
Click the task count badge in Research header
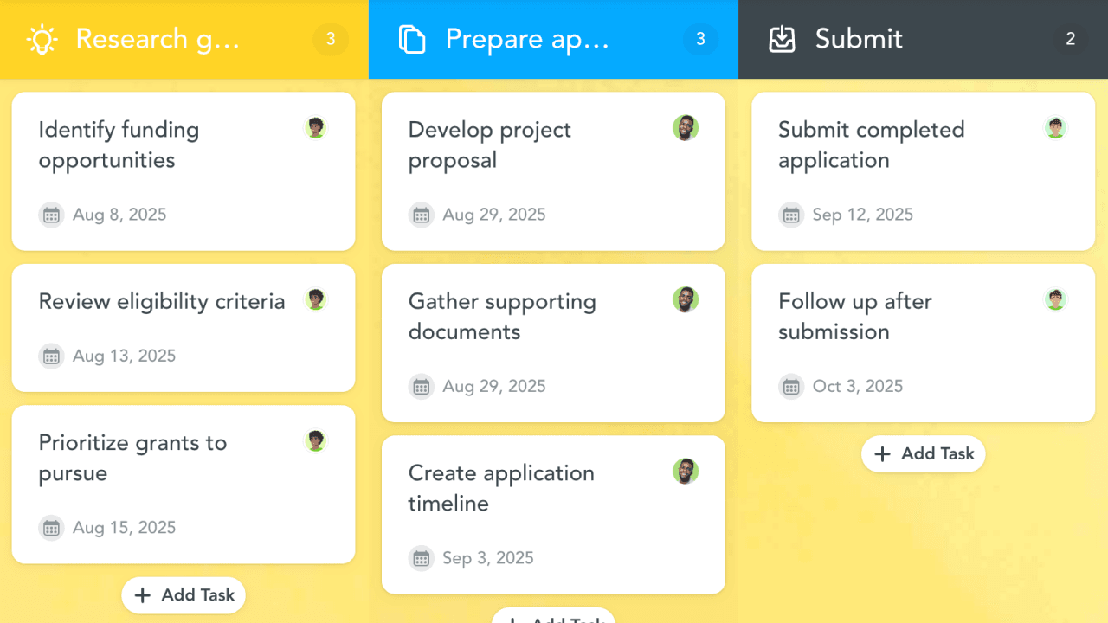click(331, 39)
